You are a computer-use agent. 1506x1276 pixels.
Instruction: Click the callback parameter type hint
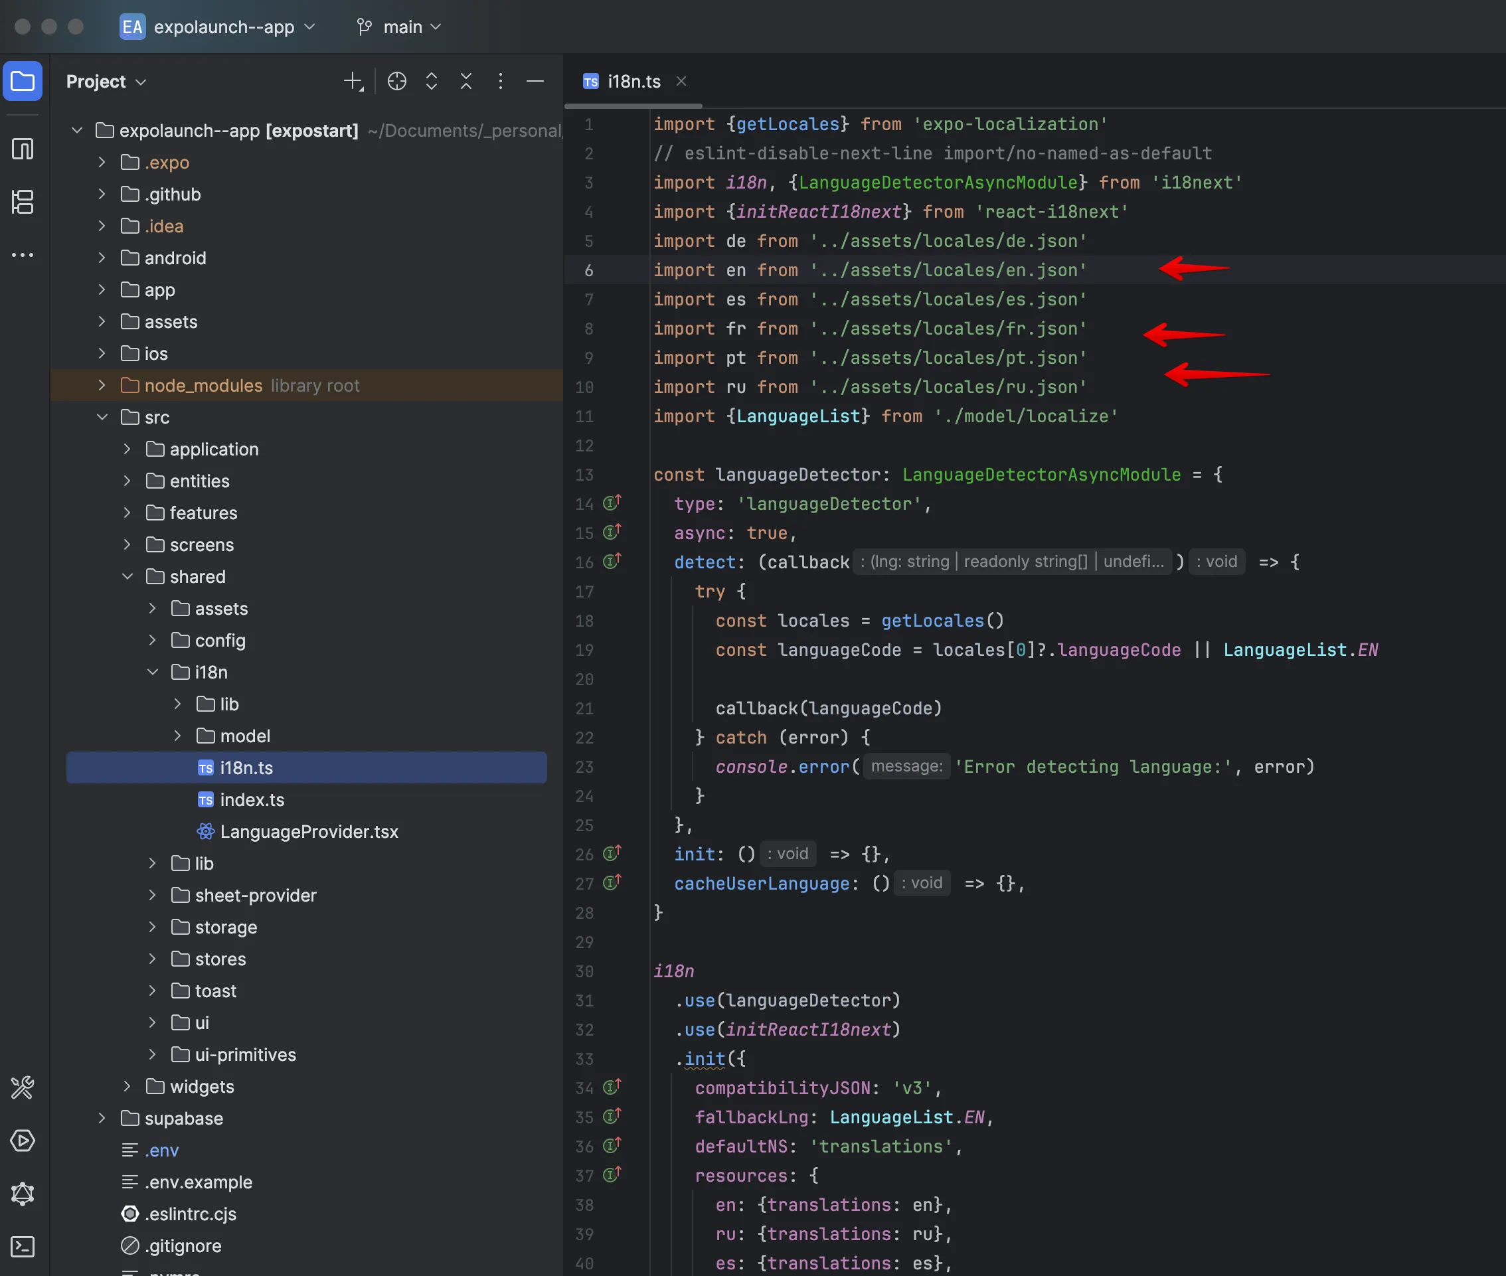[x=1013, y=562]
